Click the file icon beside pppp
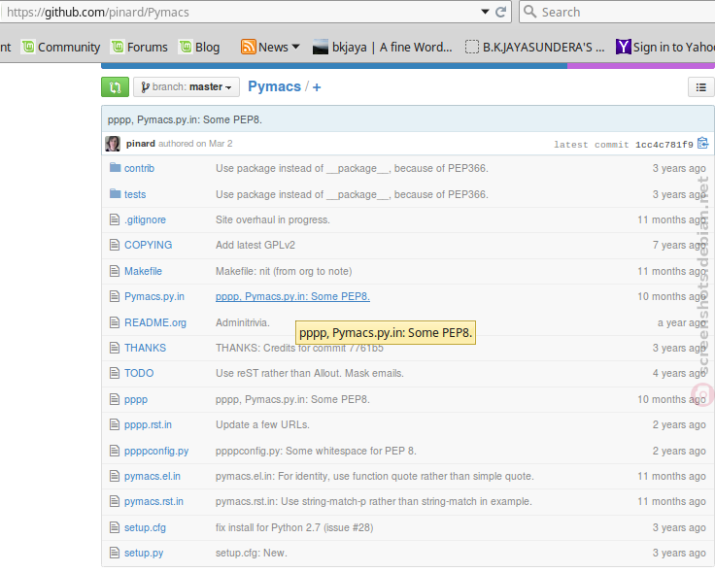Viewport: 715px width, 572px height. click(x=115, y=399)
